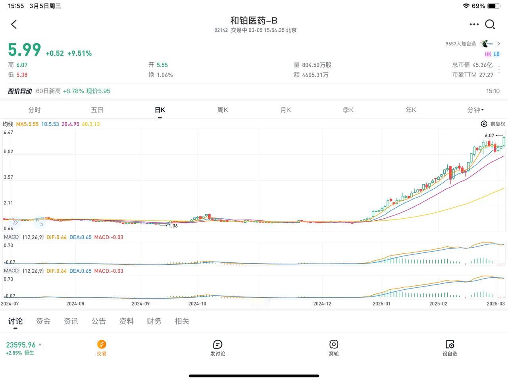Tap the 10:5.53 moving average value
The height and width of the screenshot is (381, 508).
pyautogui.click(x=50, y=124)
